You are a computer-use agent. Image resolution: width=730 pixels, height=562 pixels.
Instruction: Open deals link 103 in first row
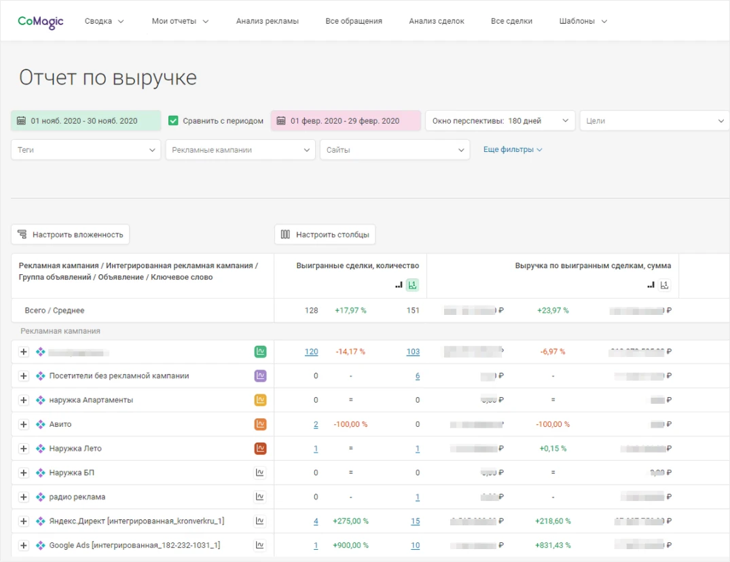413,352
